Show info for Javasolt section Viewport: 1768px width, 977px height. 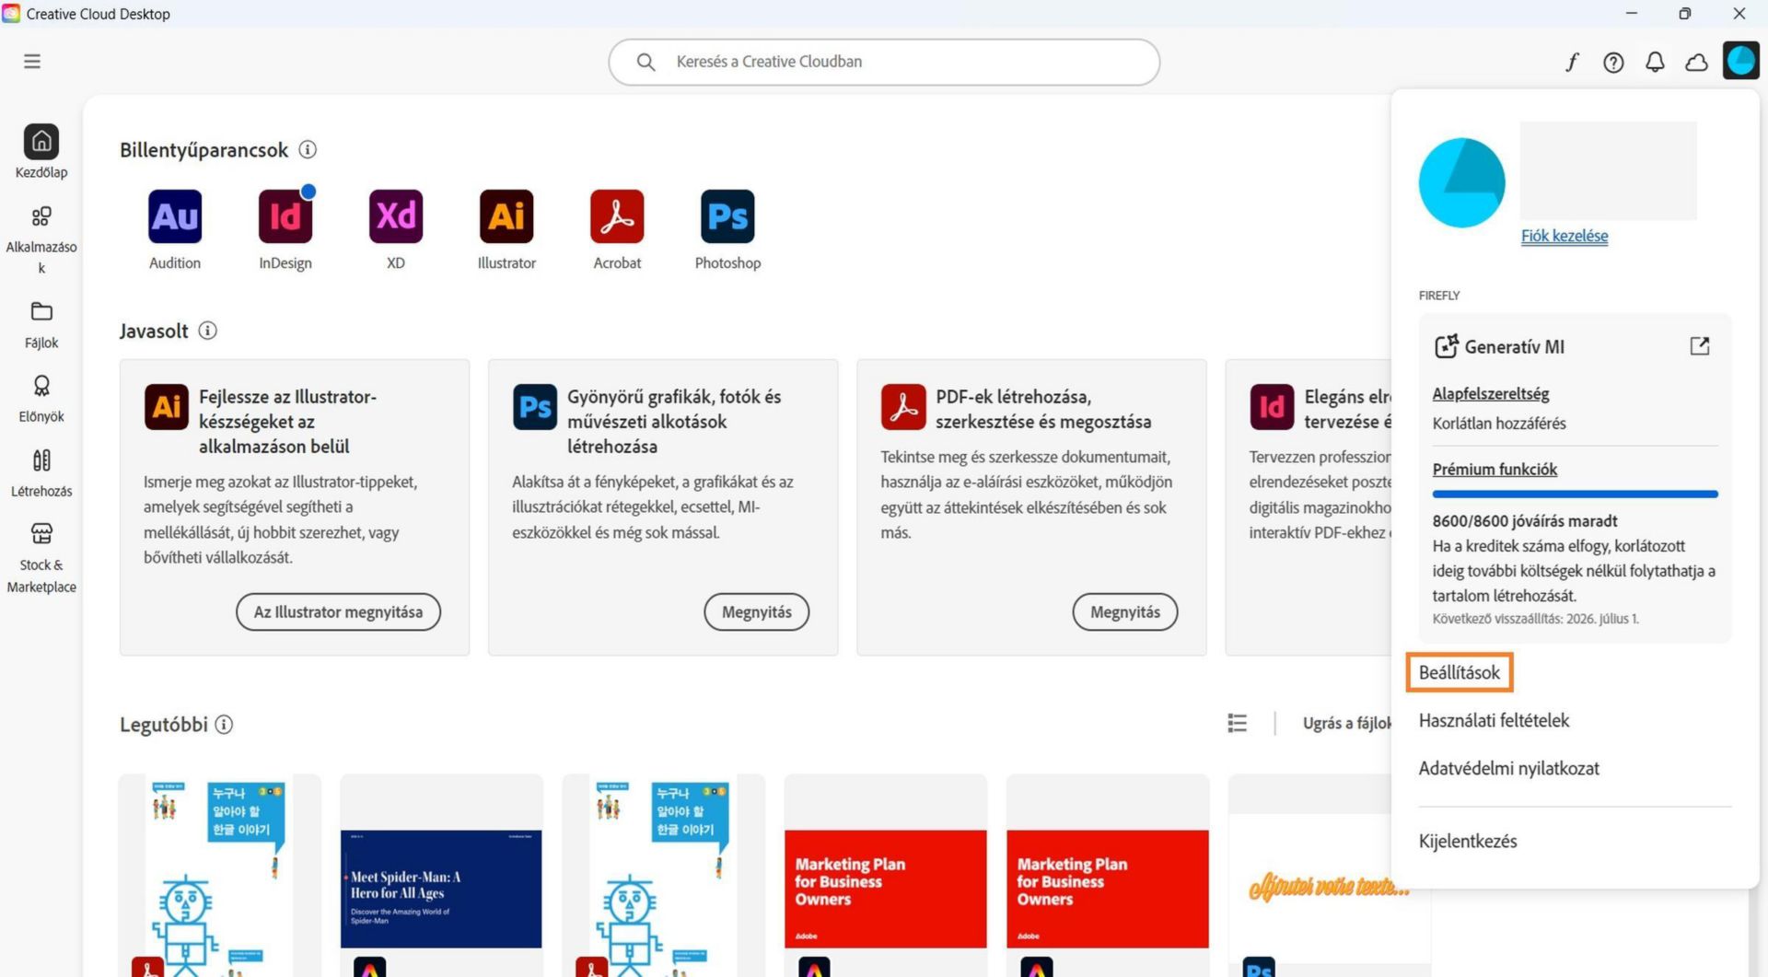208,331
